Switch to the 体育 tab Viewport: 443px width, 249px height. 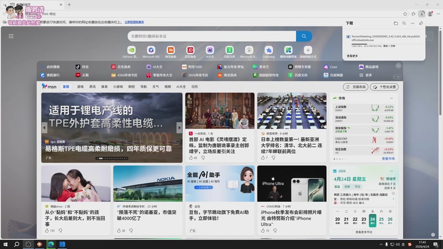pos(104,87)
